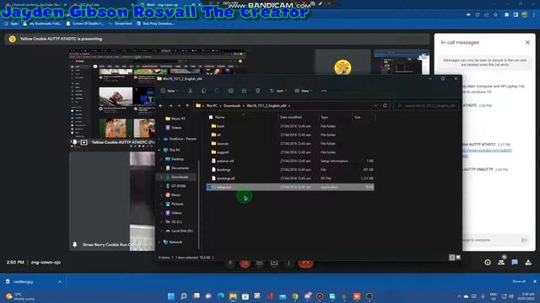Open My Bookmarks folder on bookmarks bar
Image resolution: width=540 pixels, height=303 pixels.
pyautogui.click(x=43, y=24)
